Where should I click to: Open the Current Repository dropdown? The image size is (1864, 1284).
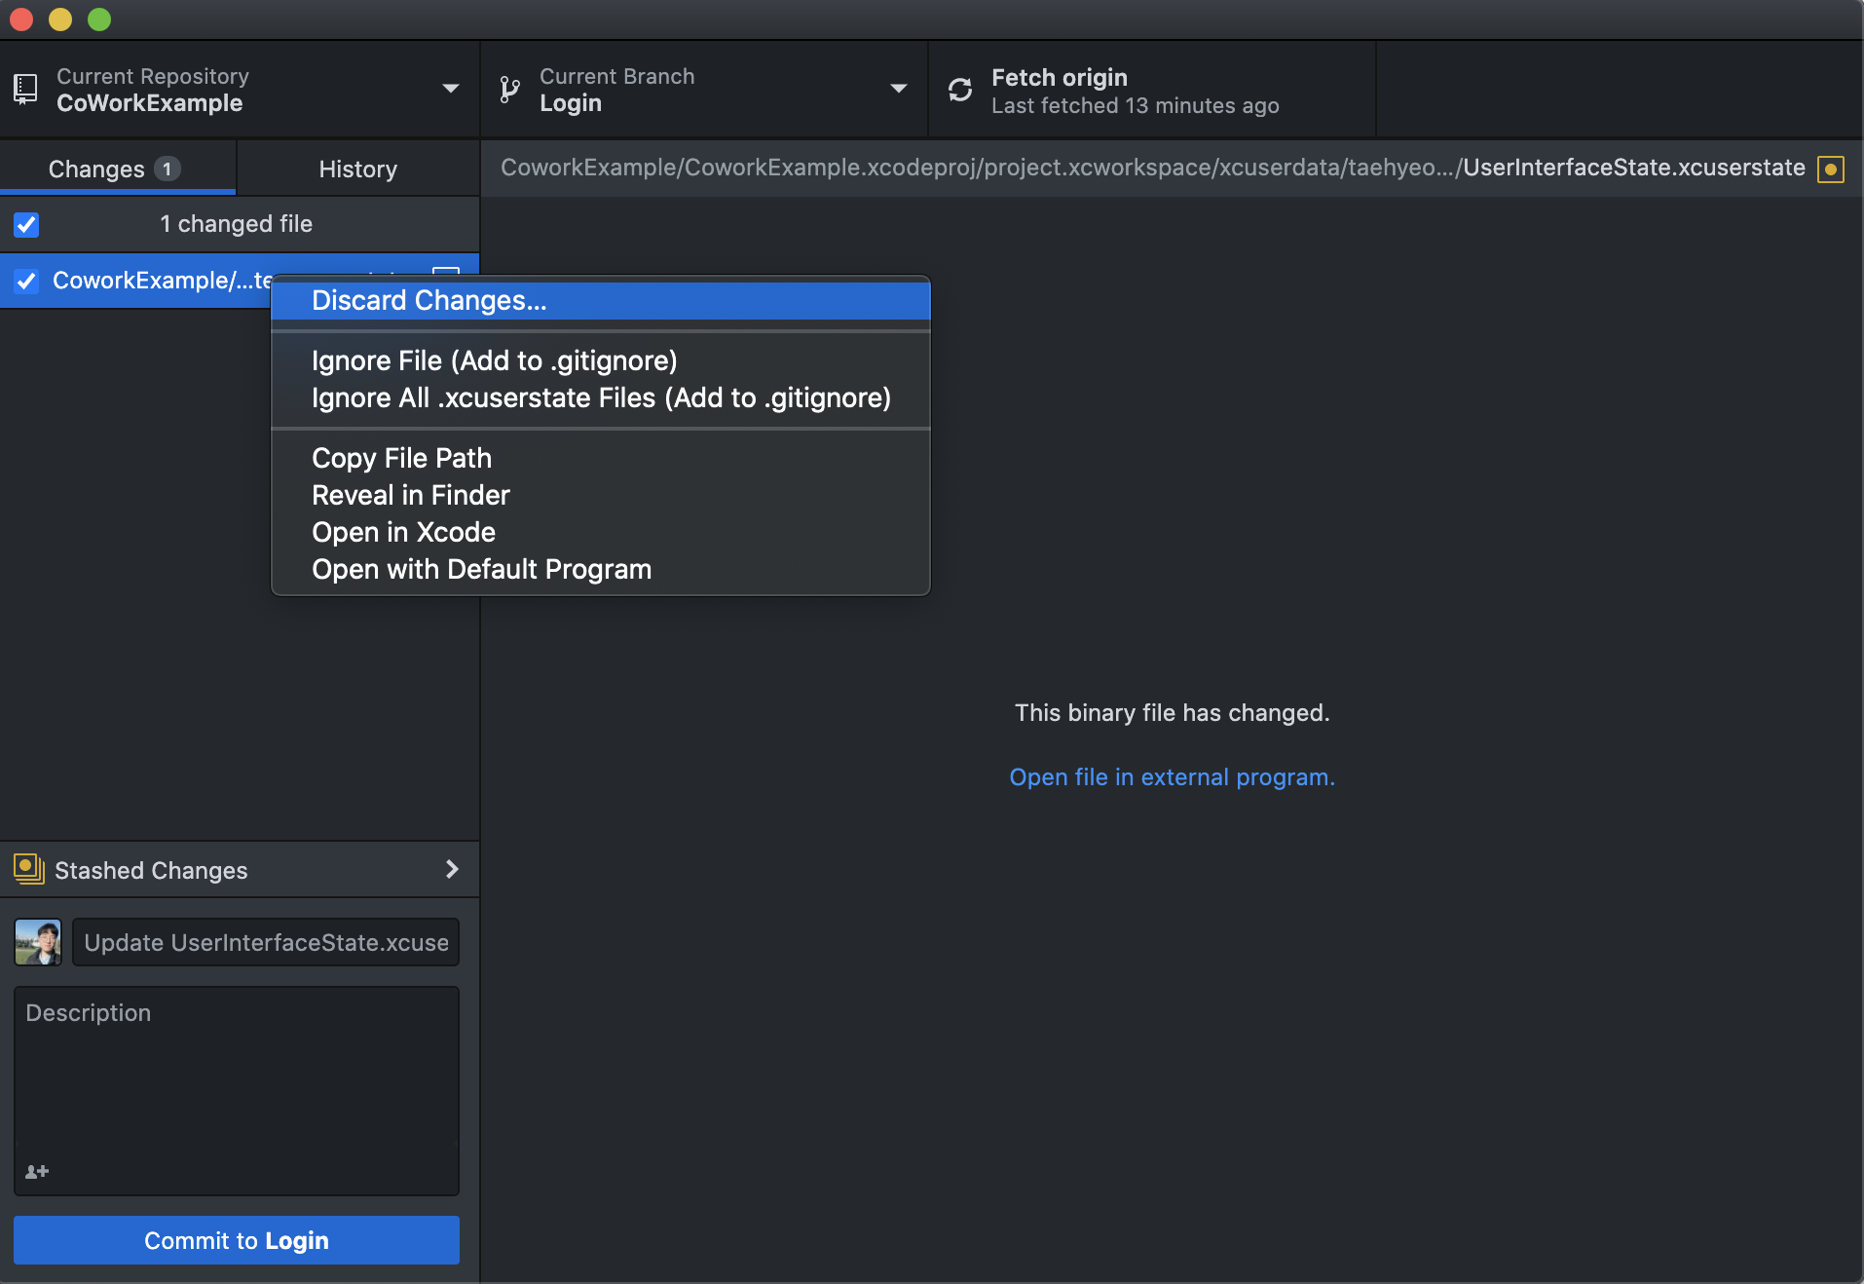click(x=240, y=90)
